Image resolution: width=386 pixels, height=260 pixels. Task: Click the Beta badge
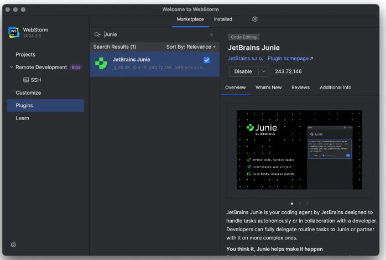(76, 67)
